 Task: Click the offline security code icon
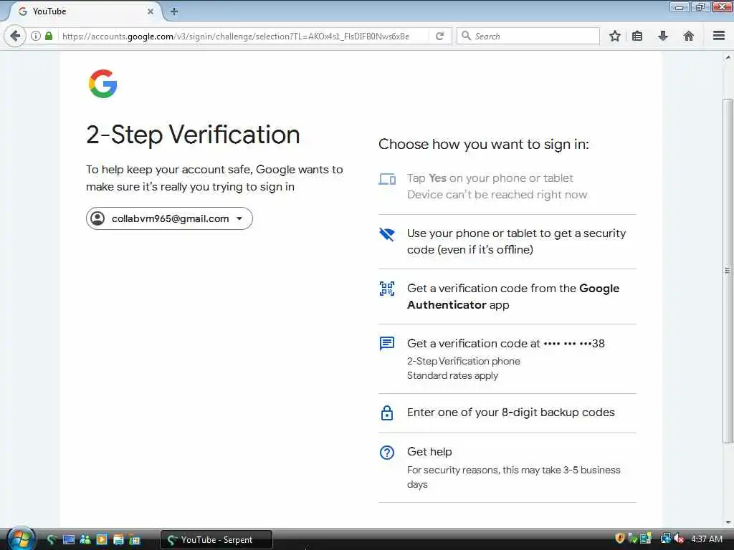(387, 234)
